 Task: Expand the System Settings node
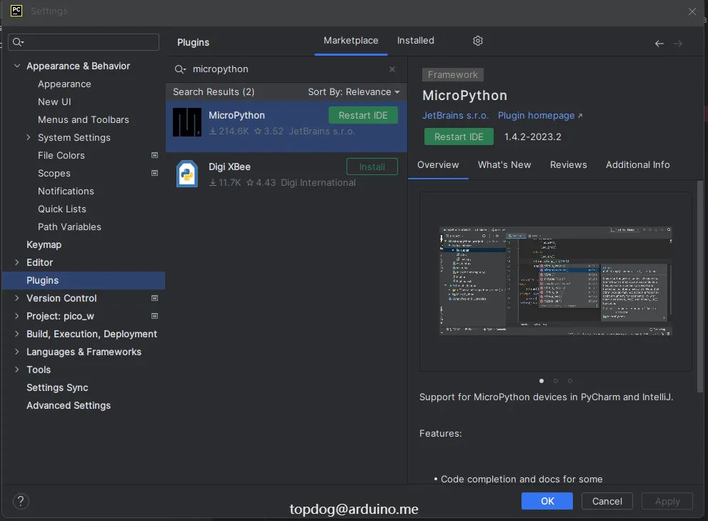[29, 137]
